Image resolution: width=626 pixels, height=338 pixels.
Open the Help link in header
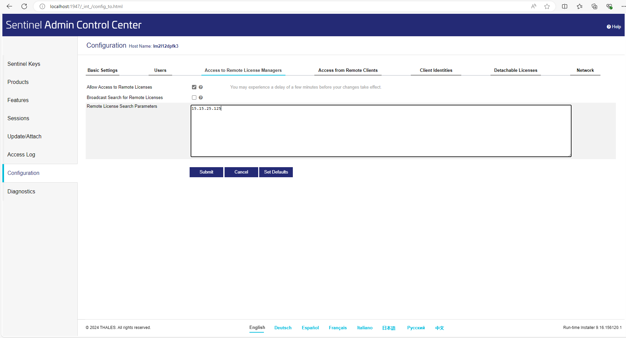pyautogui.click(x=614, y=27)
